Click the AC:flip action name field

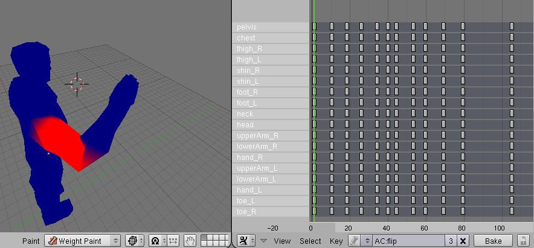(409, 241)
